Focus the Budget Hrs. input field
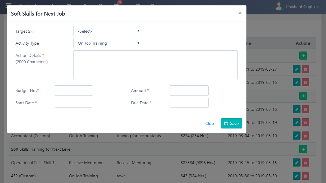Image resolution: width=326 pixels, height=183 pixels. 74,90
